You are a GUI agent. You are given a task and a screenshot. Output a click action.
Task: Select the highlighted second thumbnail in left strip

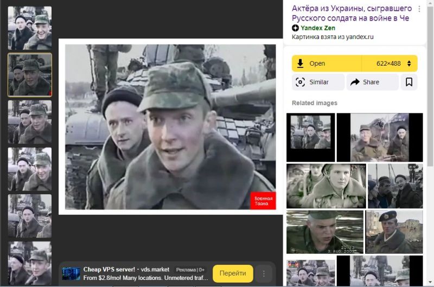pos(30,75)
